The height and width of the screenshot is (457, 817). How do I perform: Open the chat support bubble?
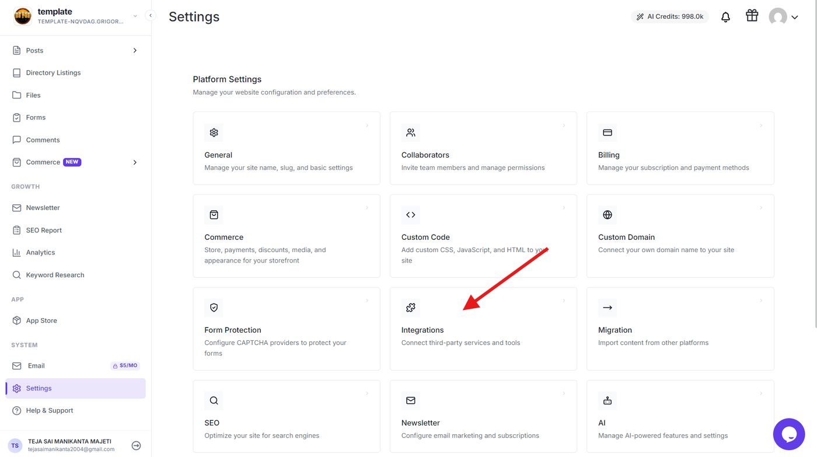coord(789,434)
